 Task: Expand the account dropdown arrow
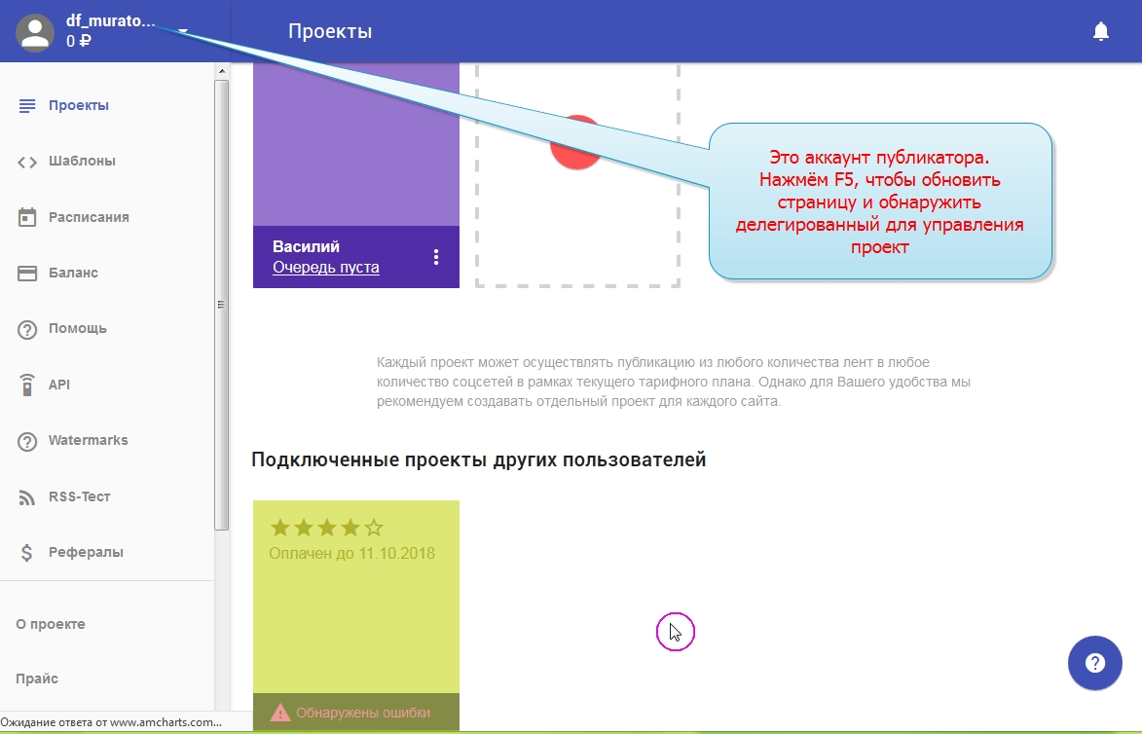183,31
